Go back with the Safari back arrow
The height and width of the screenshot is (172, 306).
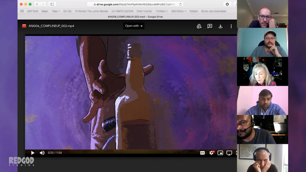click(37, 4)
